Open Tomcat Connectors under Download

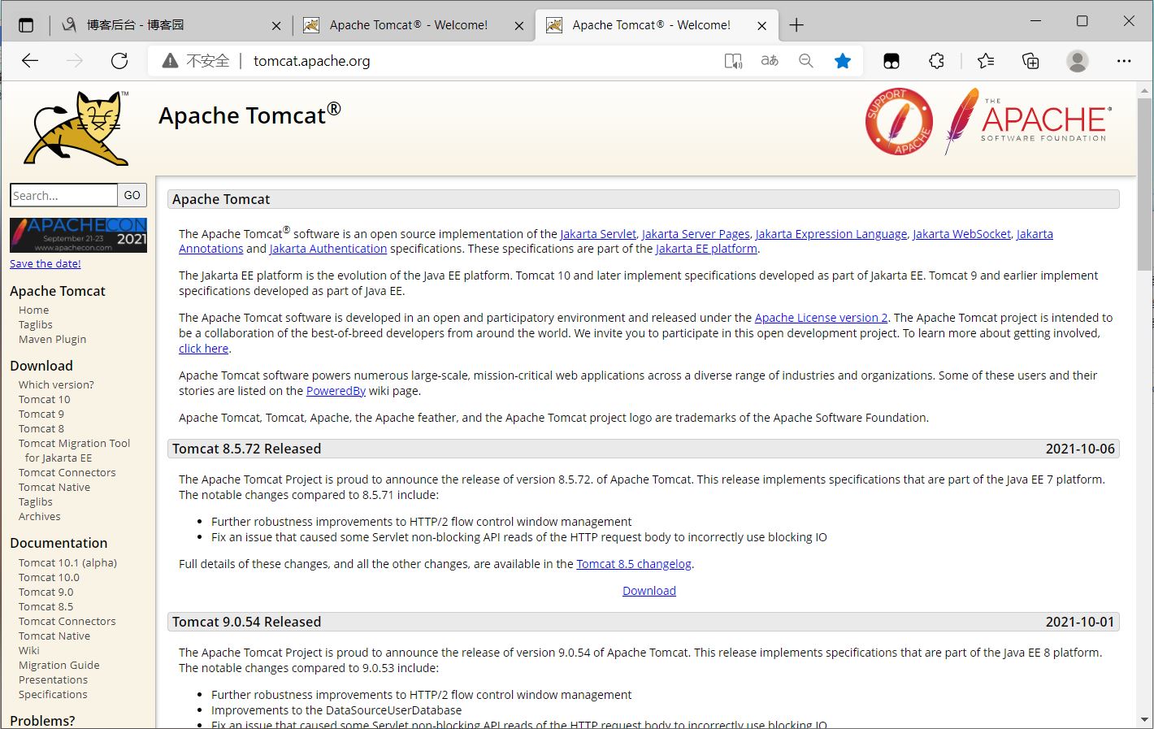click(67, 472)
